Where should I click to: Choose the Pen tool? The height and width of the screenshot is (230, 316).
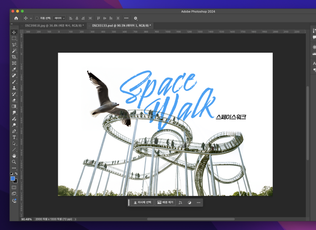(14, 131)
